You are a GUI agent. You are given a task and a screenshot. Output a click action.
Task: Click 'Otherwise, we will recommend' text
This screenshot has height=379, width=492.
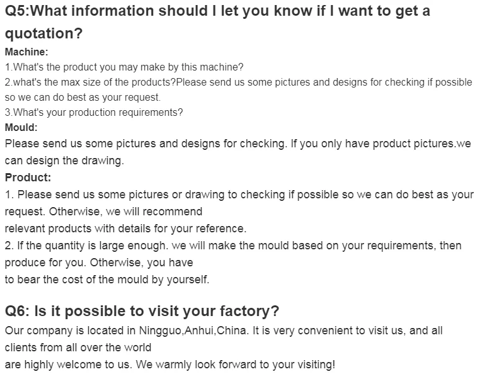[103, 212]
